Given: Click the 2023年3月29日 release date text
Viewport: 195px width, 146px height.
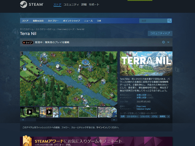Looking at the screenshot, I should [x=143, y=102].
